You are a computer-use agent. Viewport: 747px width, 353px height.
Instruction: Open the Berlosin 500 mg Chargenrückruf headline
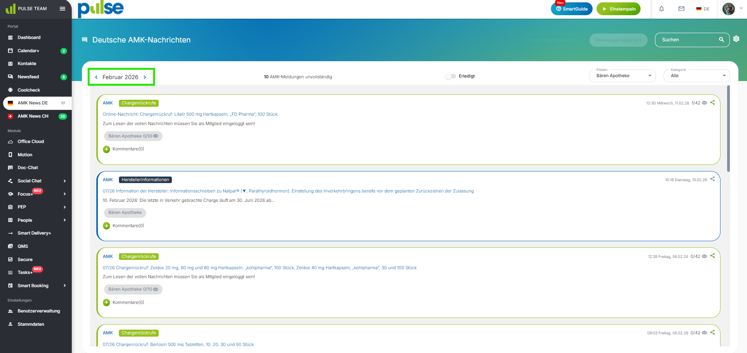click(x=178, y=344)
